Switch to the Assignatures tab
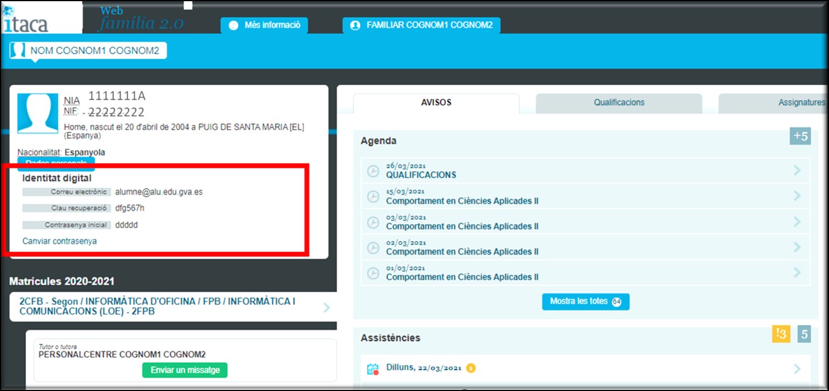Screen dimensions: 829x391 pos(802,102)
